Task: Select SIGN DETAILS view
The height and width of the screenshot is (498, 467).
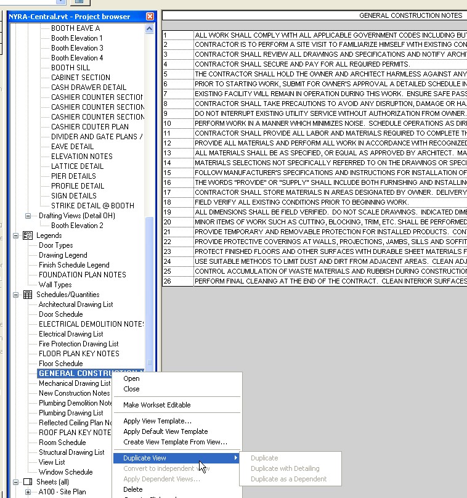Action: 74,195
